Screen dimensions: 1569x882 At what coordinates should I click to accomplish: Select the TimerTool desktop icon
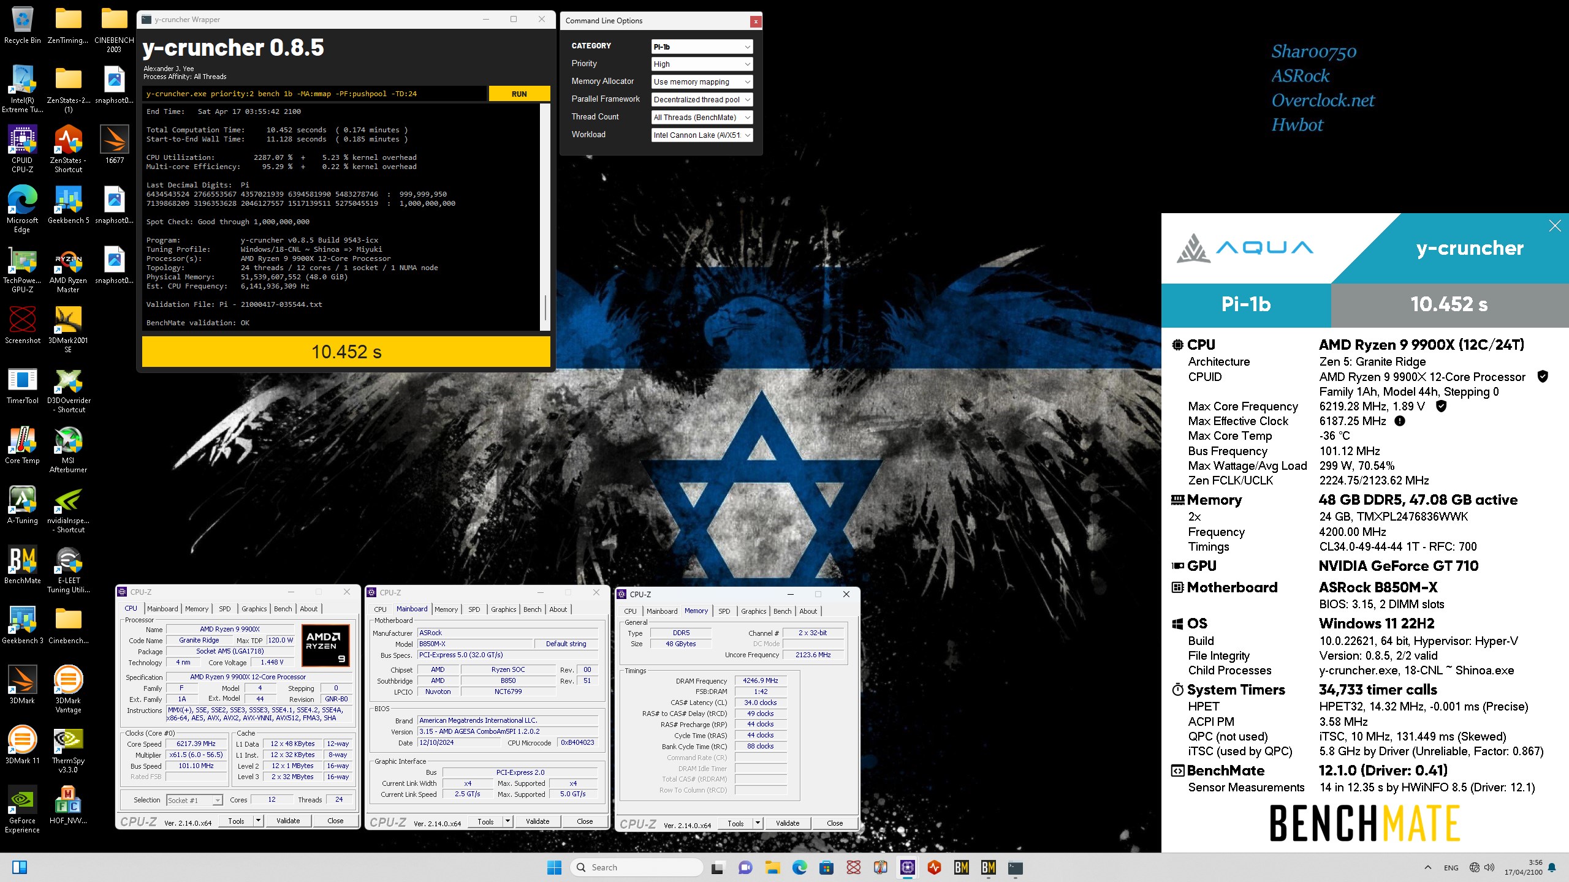click(x=23, y=386)
